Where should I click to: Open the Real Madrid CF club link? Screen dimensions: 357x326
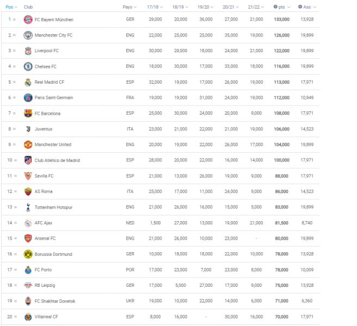click(49, 82)
